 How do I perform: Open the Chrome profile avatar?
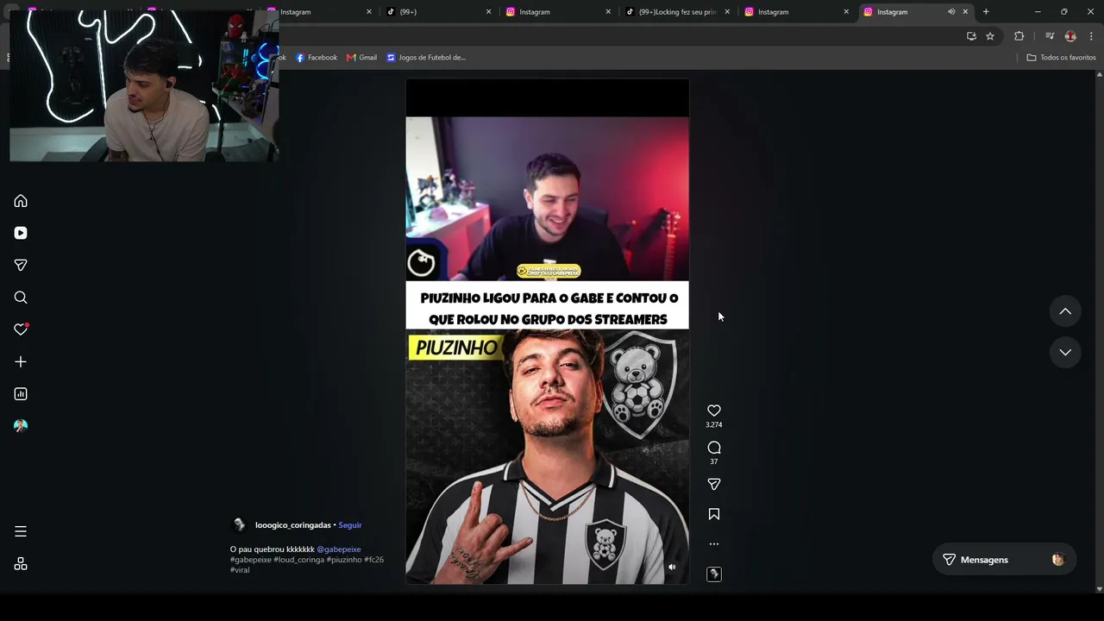(1070, 36)
